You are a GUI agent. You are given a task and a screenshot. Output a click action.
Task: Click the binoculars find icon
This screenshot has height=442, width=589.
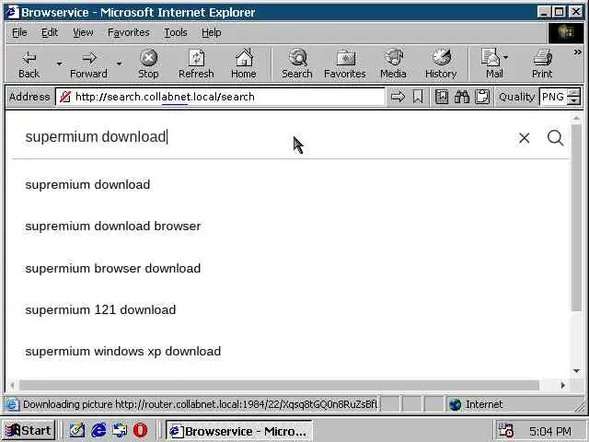[462, 97]
